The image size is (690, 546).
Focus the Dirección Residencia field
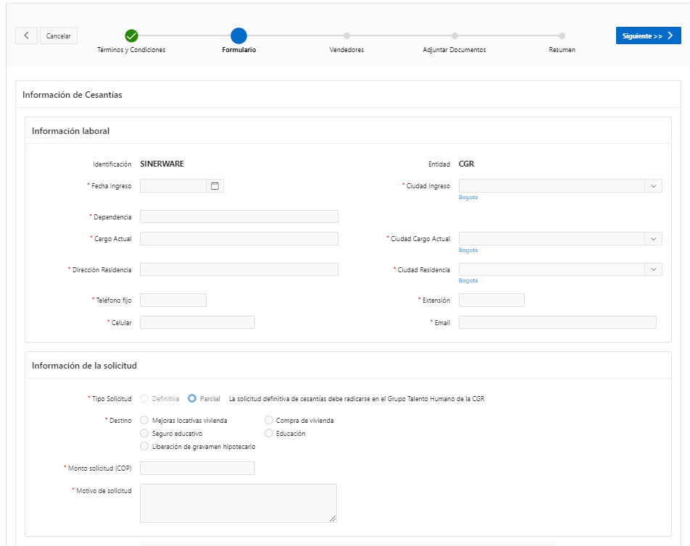click(239, 269)
